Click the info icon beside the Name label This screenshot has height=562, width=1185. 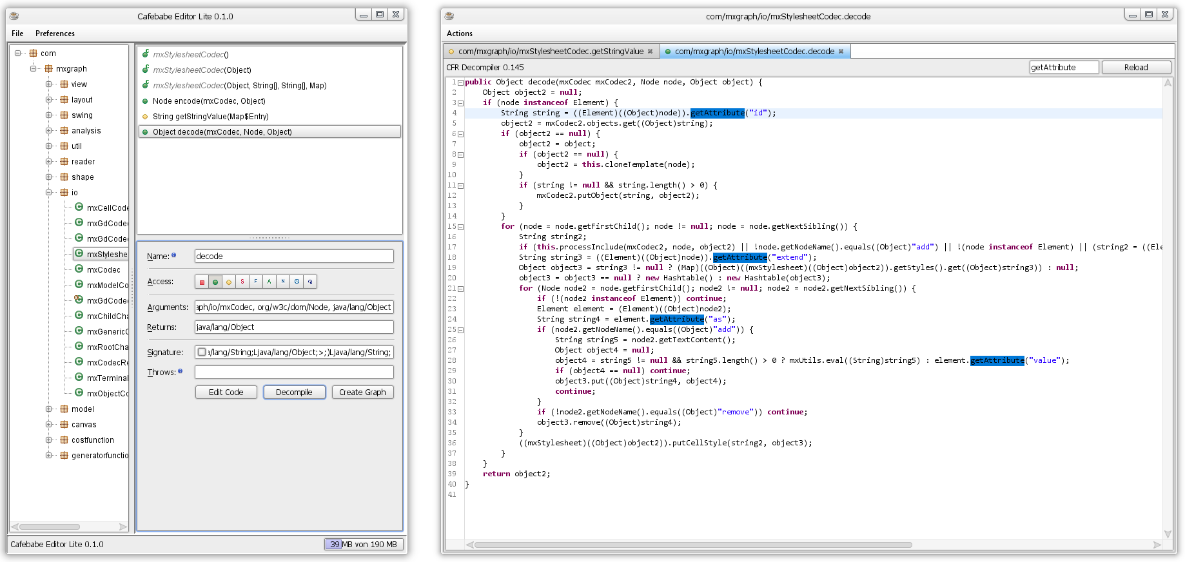pos(173,255)
